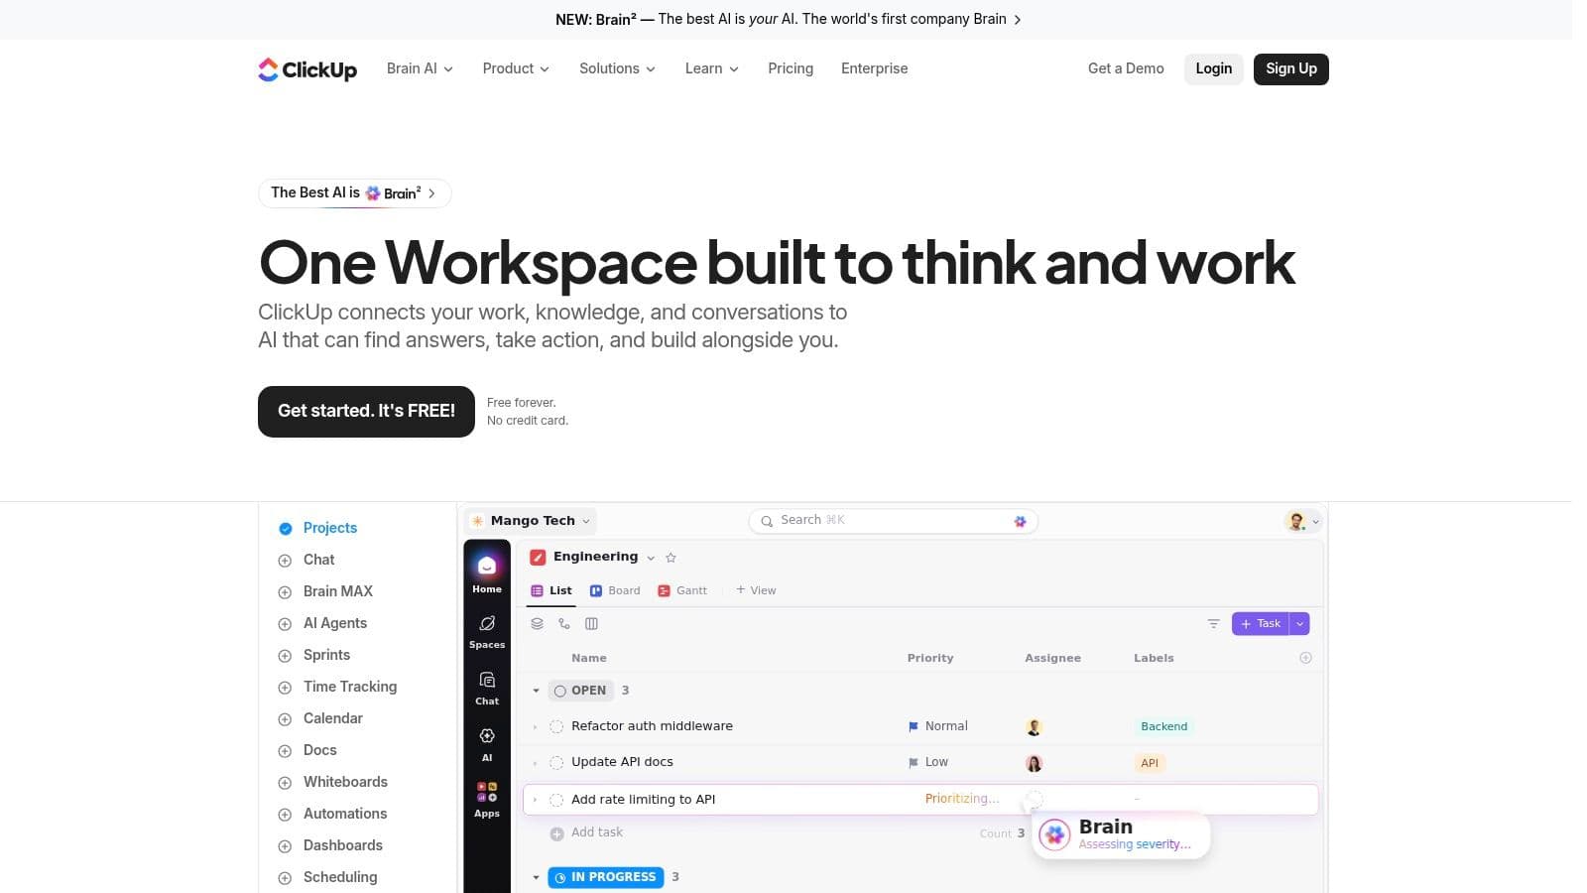Click the plus icon next to Docs
1587x893 pixels.
pos(285,751)
